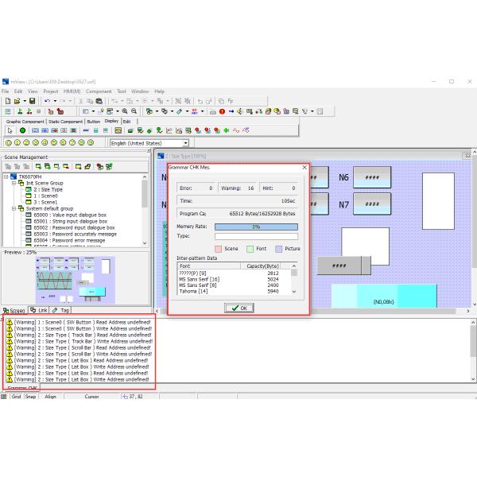Select the arrow pointer tool
The width and height of the screenshot is (477, 477).
tap(10, 130)
